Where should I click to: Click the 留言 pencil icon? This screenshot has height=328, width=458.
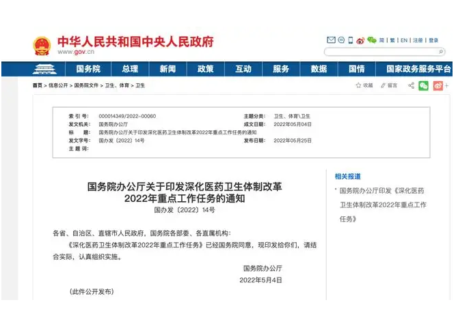point(383,85)
